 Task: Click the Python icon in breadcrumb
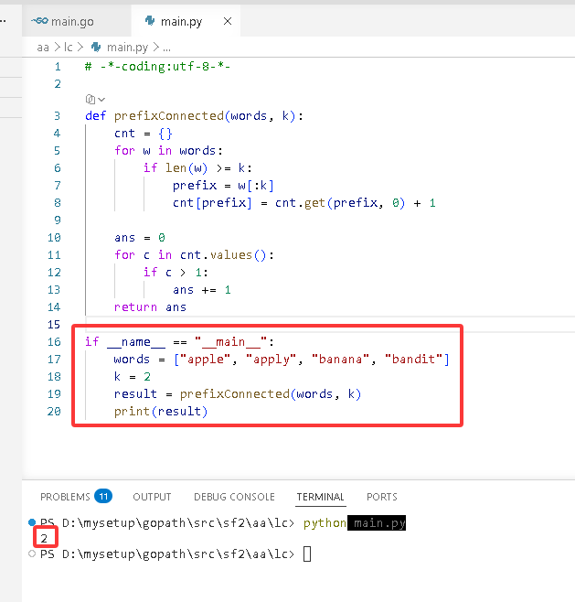[x=96, y=47]
